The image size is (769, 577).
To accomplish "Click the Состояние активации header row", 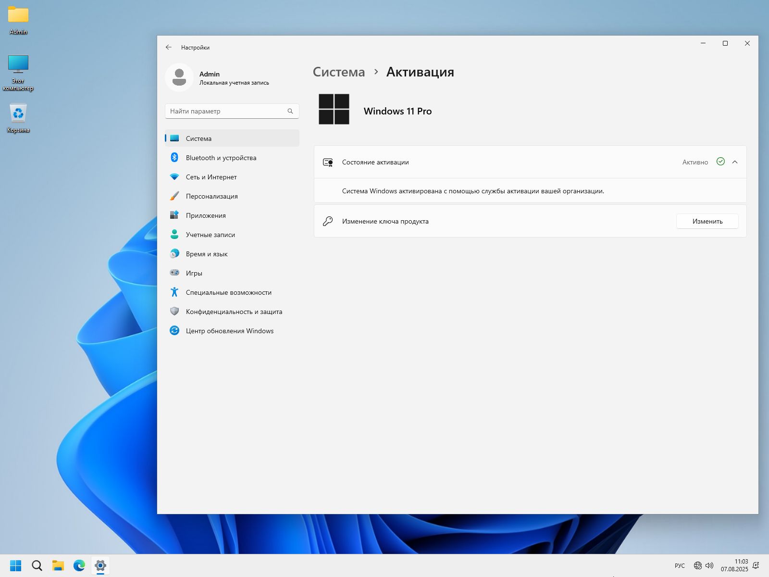I will (530, 162).
